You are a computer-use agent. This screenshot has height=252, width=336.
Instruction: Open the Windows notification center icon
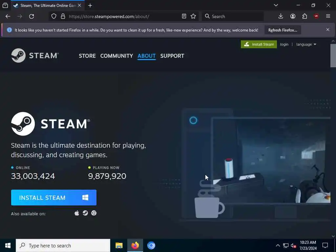click(325, 245)
